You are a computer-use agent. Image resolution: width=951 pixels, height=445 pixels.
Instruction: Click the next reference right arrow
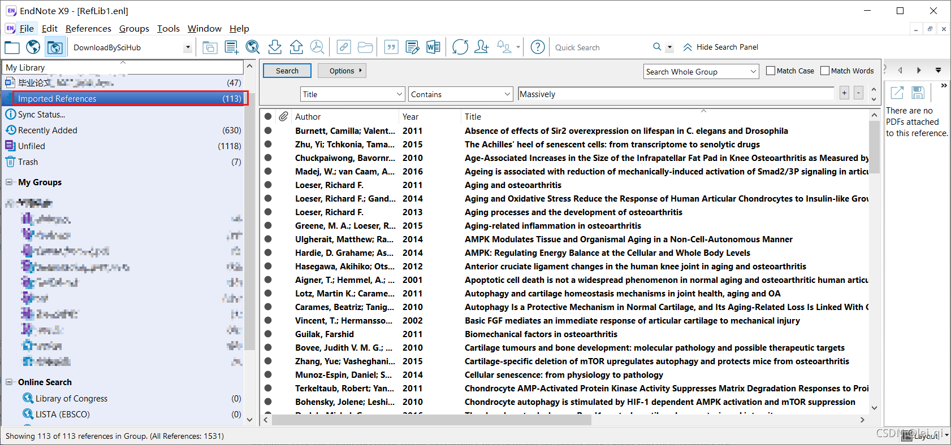919,71
